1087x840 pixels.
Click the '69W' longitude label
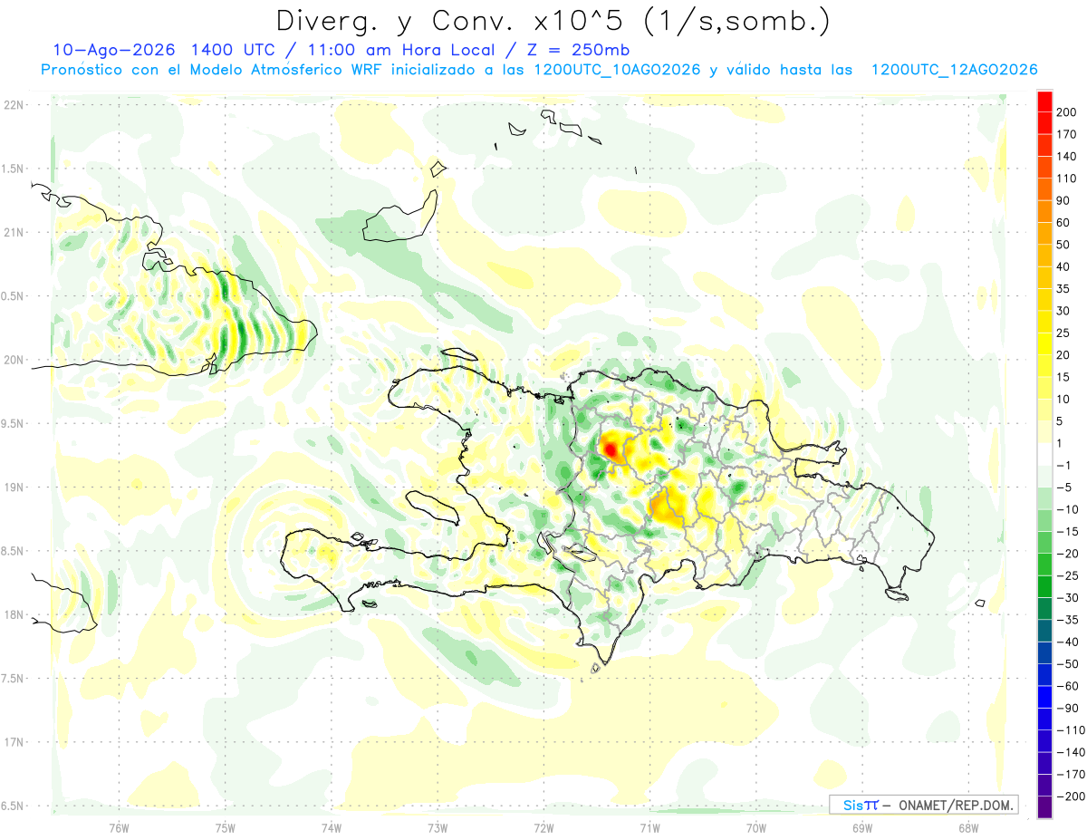click(x=861, y=827)
